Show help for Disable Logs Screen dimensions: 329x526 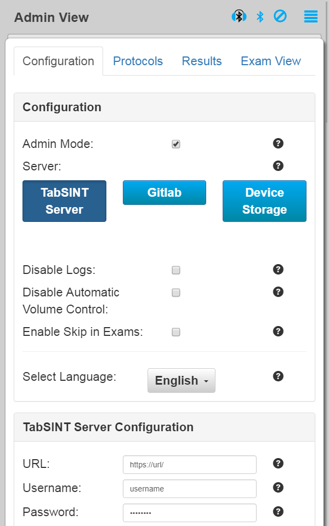278,269
